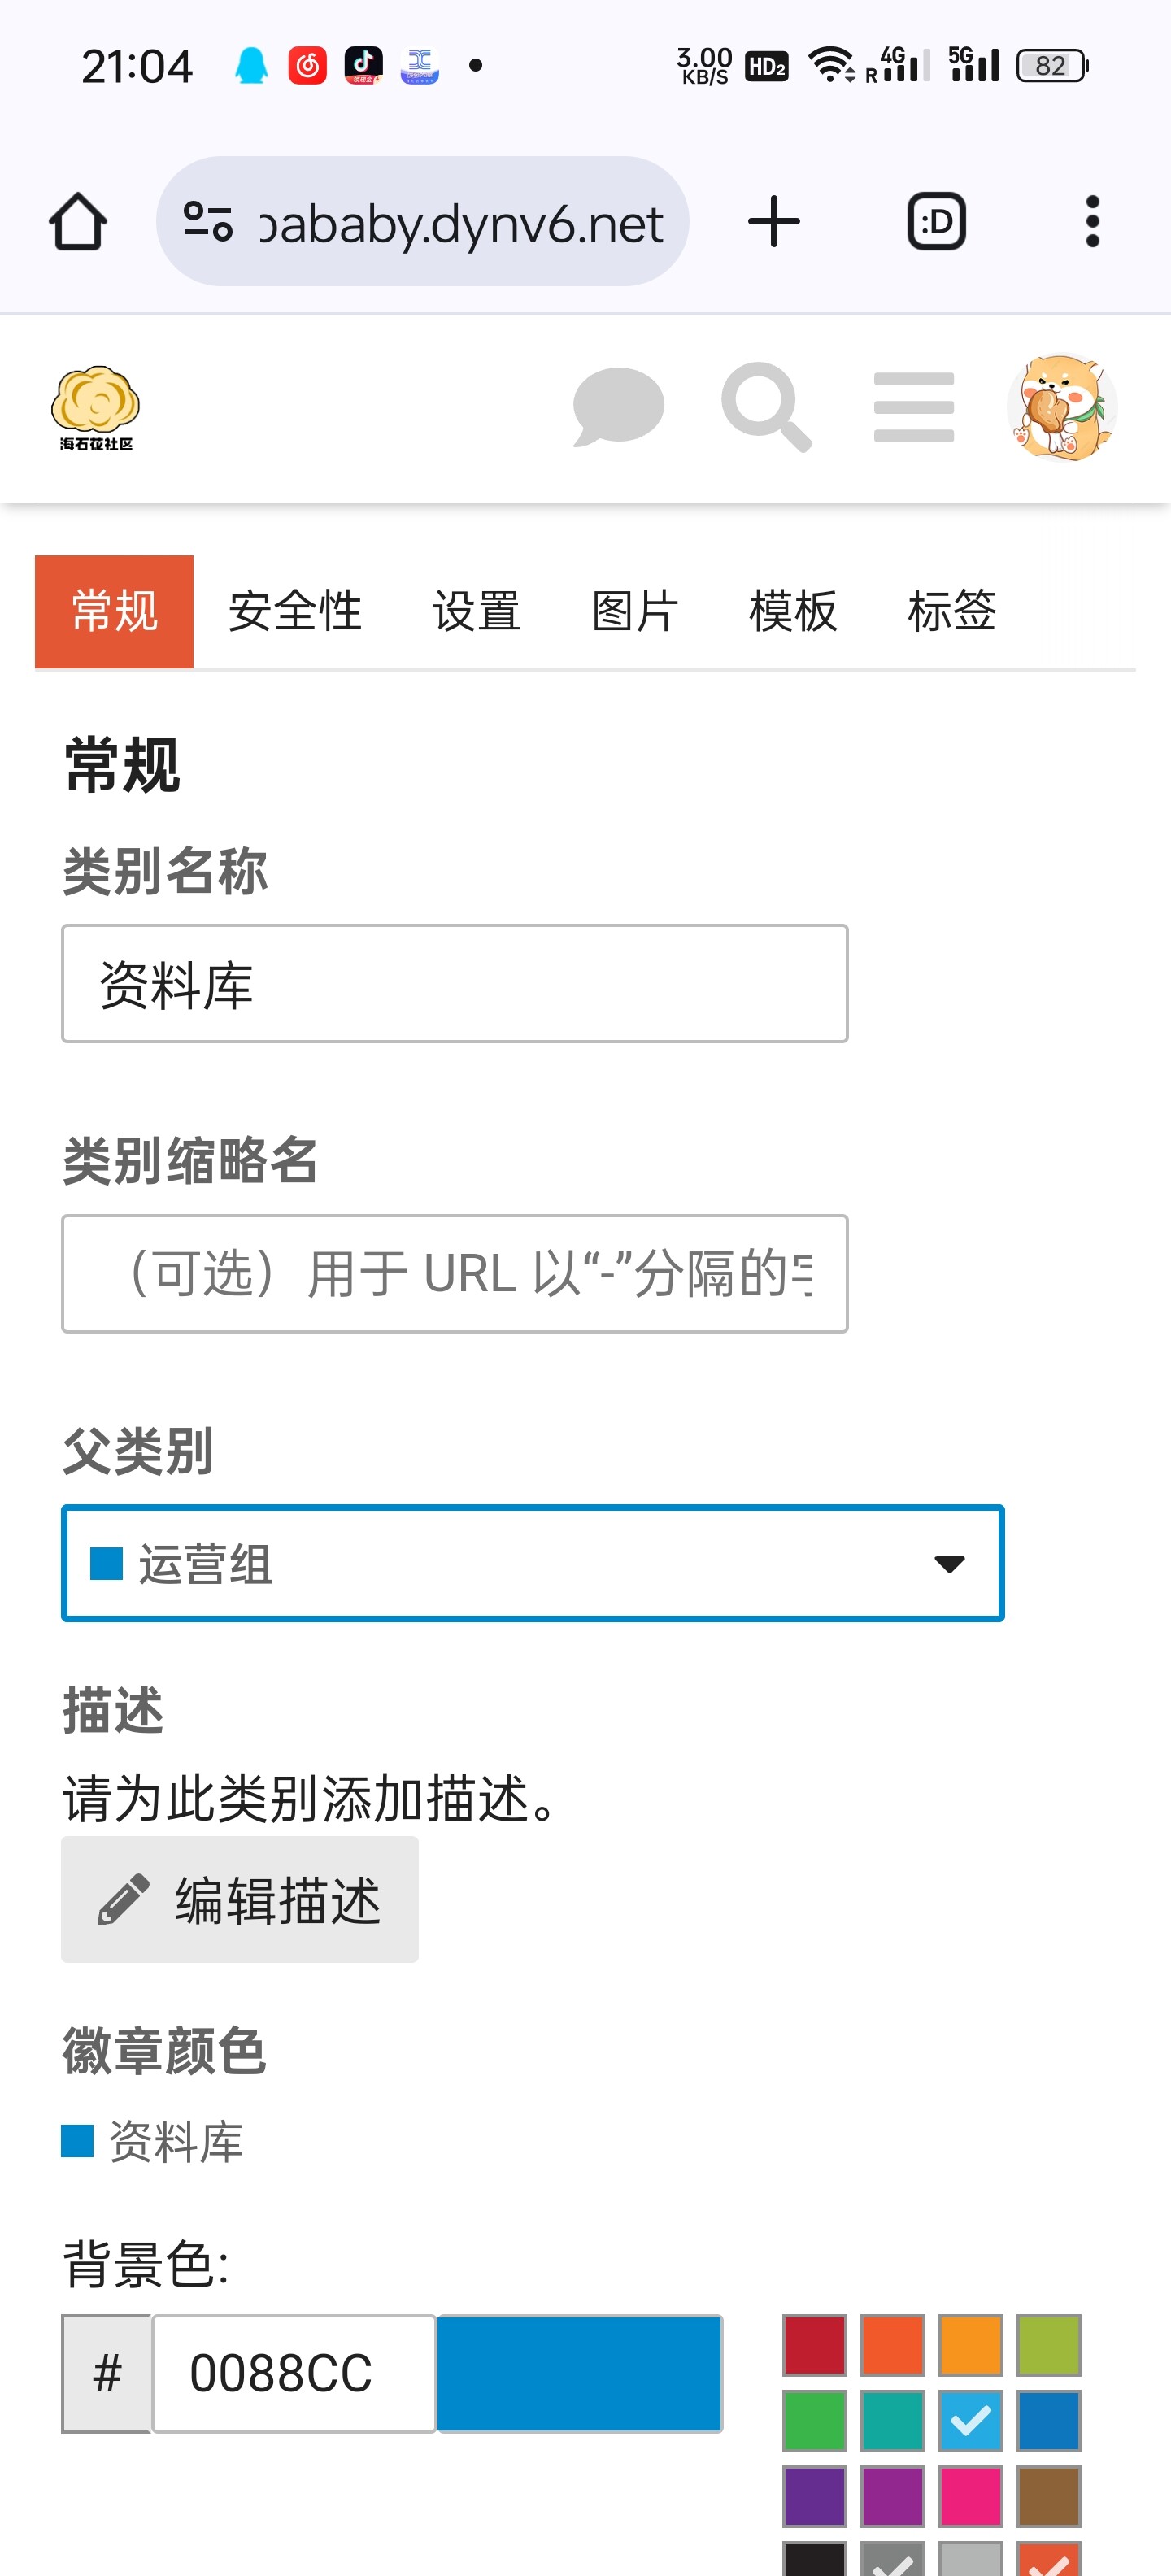
Task: Switch to the 设置 tab
Action: [x=476, y=611]
